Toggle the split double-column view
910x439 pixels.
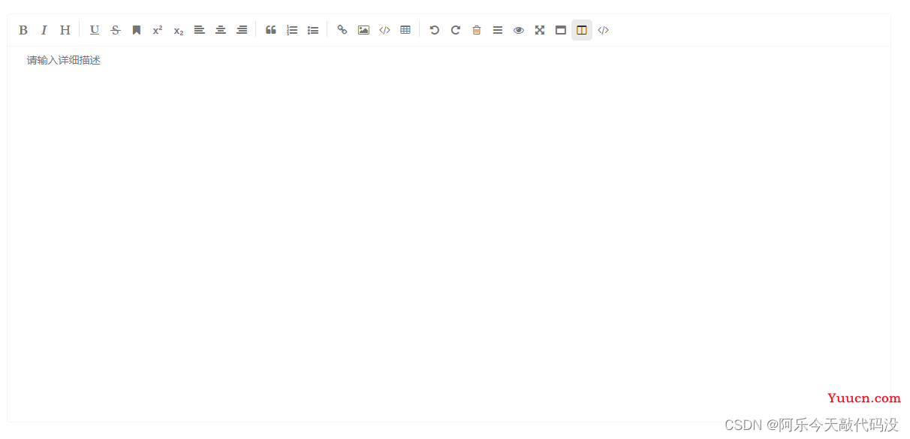(x=582, y=30)
